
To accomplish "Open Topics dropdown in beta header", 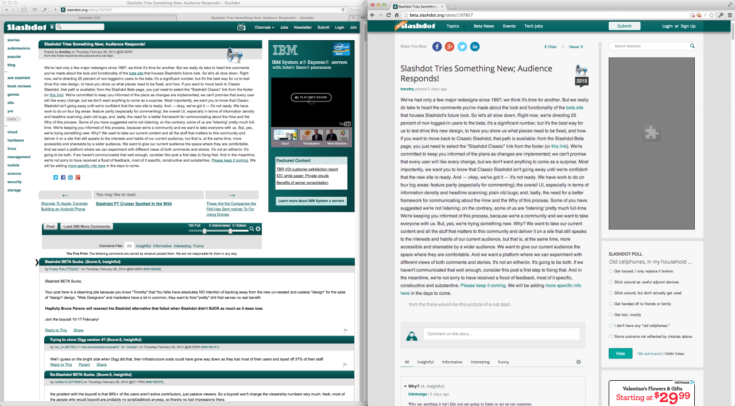I will click(x=455, y=26).
